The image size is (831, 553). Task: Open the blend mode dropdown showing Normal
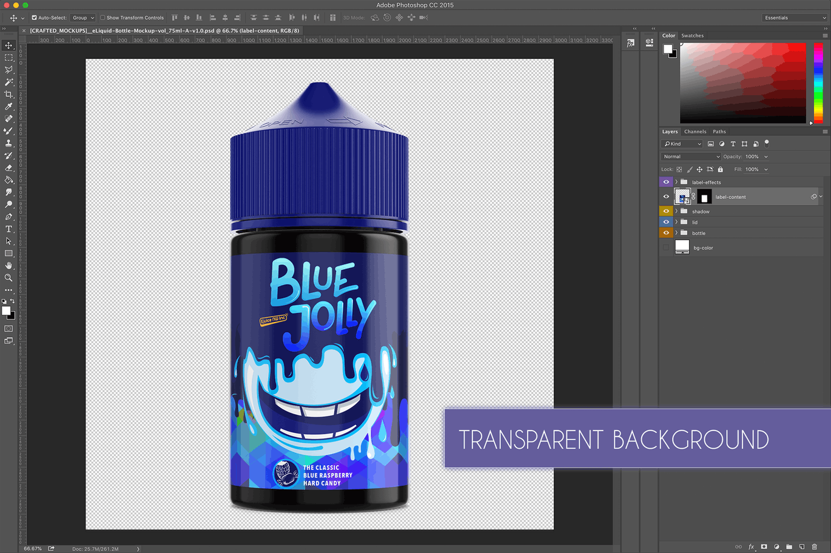(690, 156)
